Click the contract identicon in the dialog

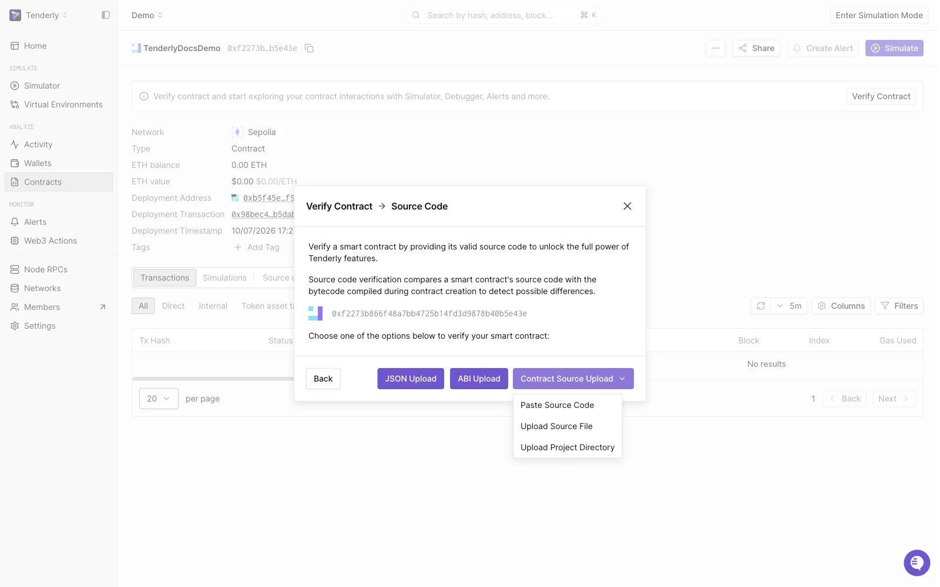coord(315,313)
